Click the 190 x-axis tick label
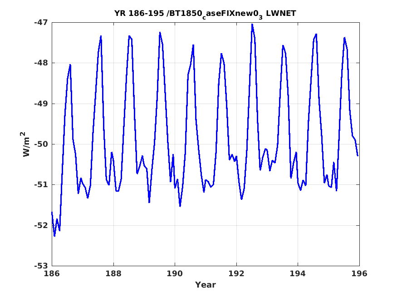This screenshot has width=397, height=298. pyautogui.click(x=175, y=273)
